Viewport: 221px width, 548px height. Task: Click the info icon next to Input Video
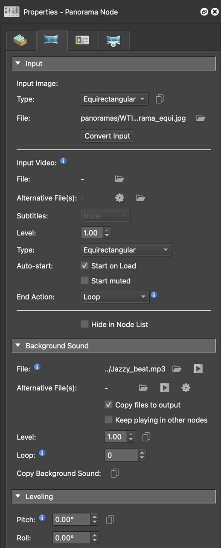tap(63, 161)
